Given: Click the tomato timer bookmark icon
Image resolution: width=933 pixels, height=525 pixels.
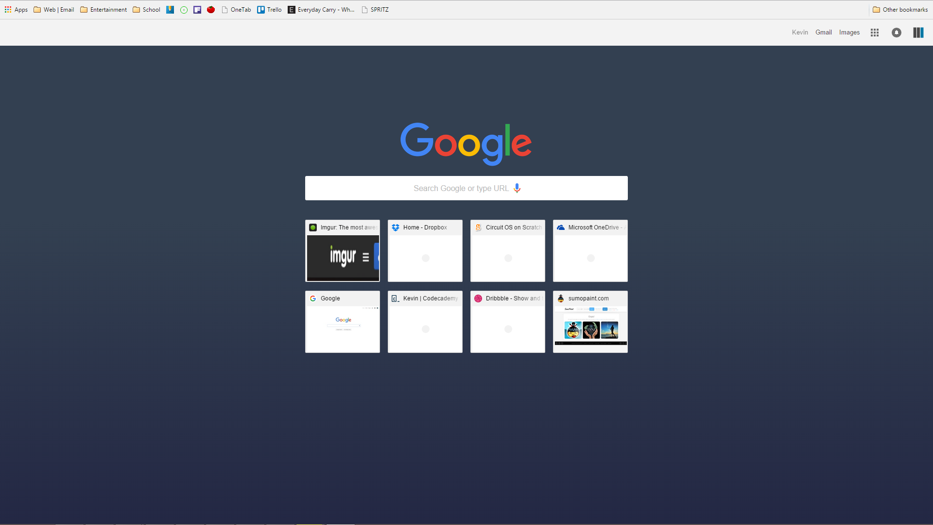Looking at the screenshot, I should tap(211, 9).
